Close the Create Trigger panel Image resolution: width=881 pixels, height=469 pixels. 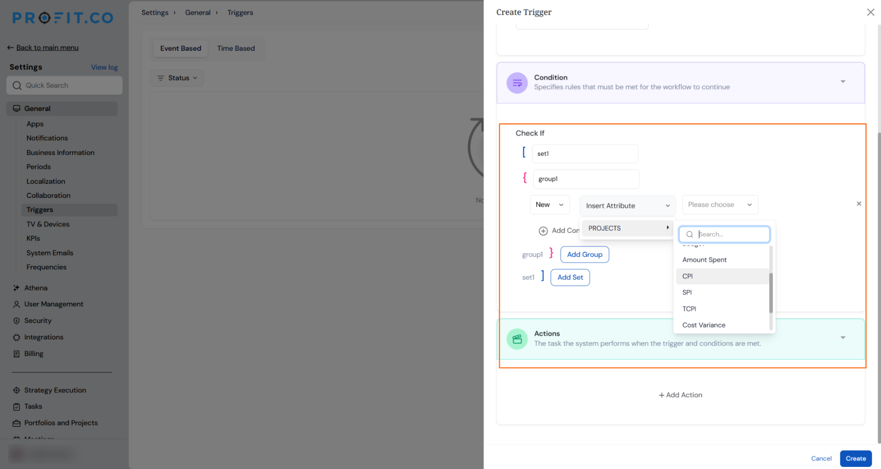[x=870, y=12]
